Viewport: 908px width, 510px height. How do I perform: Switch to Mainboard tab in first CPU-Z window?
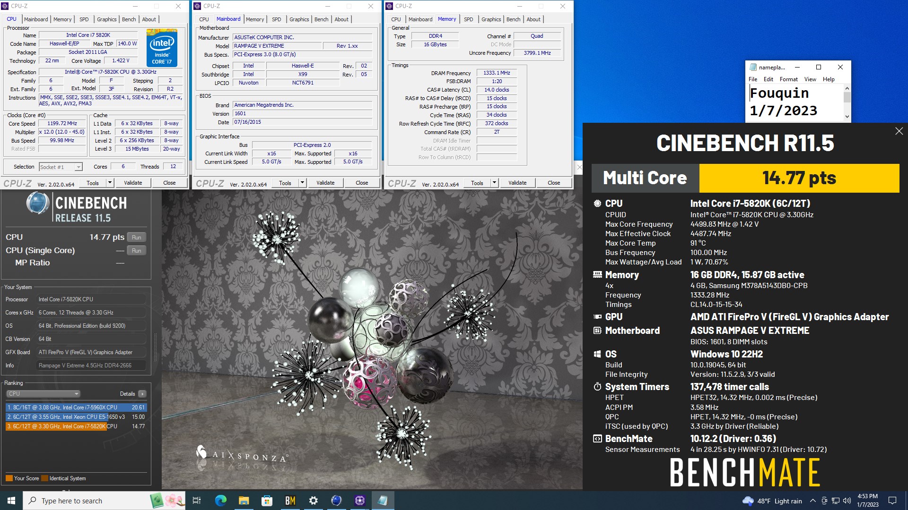tap(36, 19)
